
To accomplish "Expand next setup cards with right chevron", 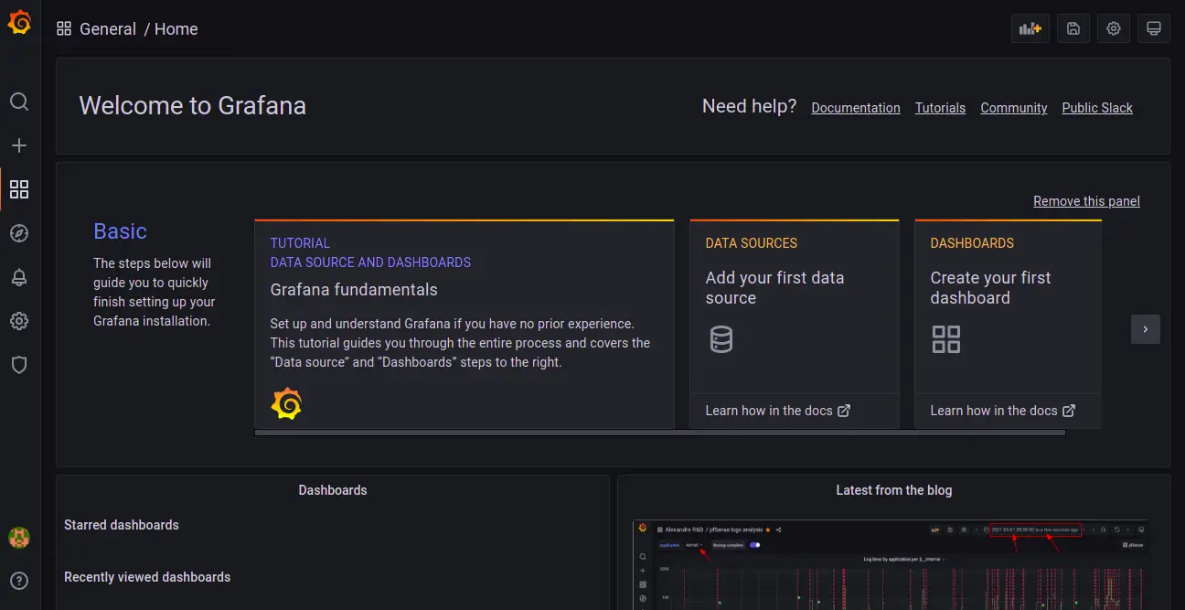I will click(1146, 329).
